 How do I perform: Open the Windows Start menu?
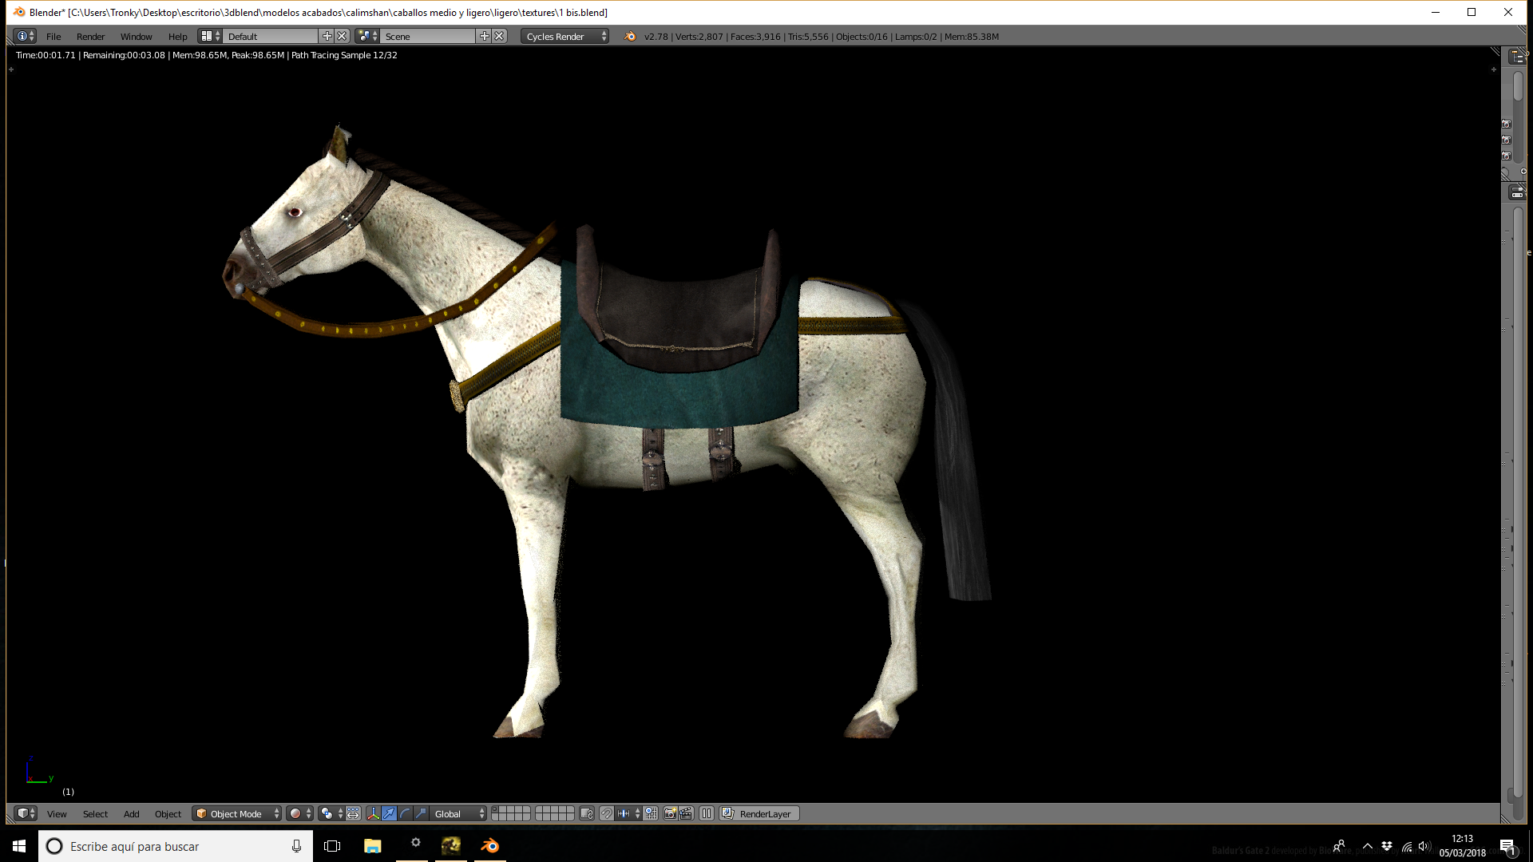pyautogui.click(x=19, y=846)
